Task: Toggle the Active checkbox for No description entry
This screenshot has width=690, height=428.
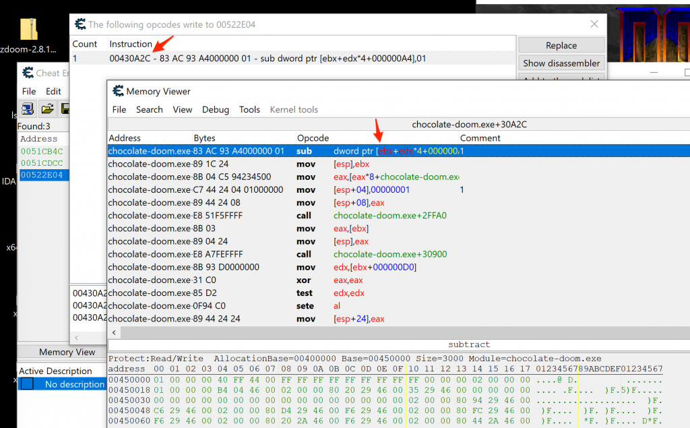Action: 26,384
